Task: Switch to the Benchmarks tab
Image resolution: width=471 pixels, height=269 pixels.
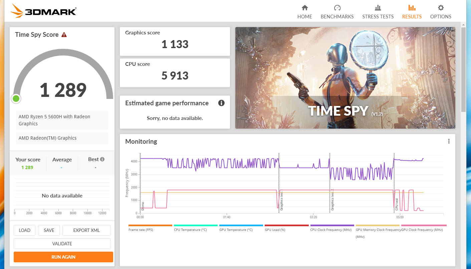Action: 337,12
